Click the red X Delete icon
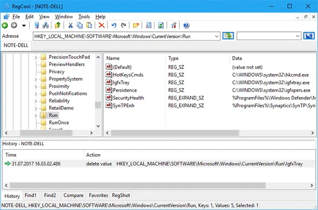The image size is (318, 210). tap(101, 25)
